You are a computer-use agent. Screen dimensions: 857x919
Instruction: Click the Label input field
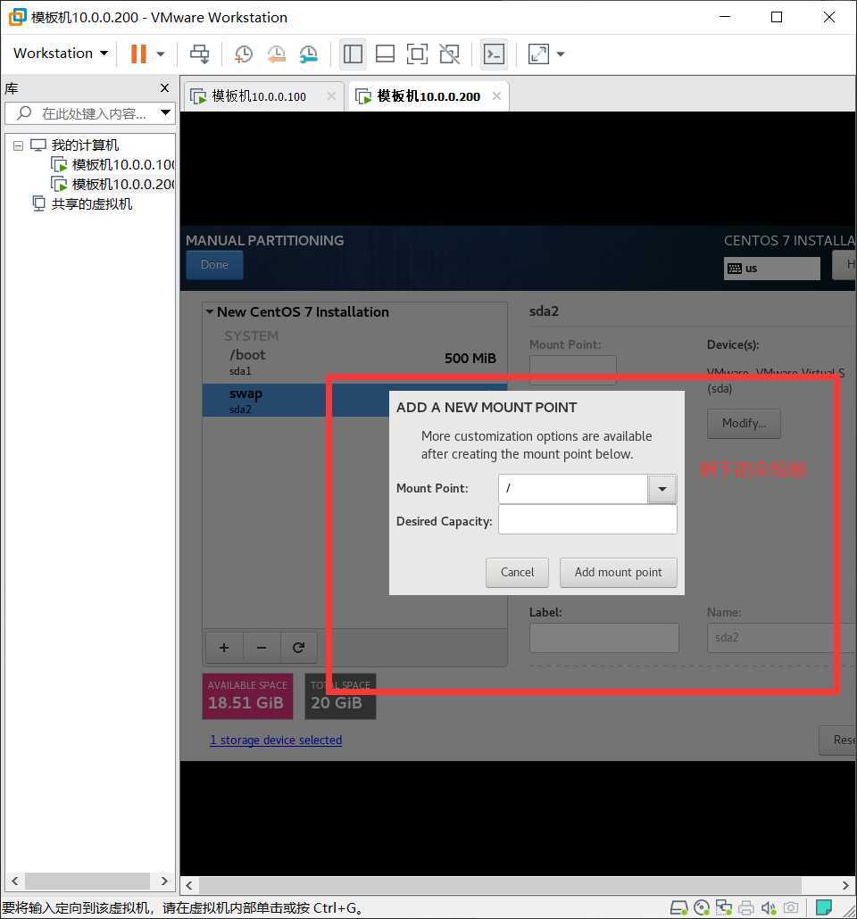(604, 638)
